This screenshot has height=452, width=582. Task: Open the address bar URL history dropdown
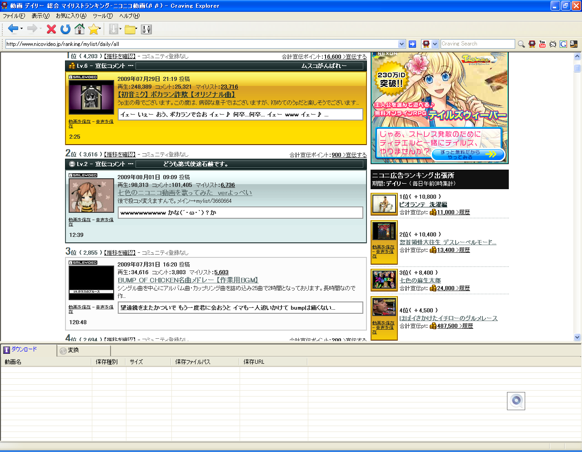click(x=401, y=44)
